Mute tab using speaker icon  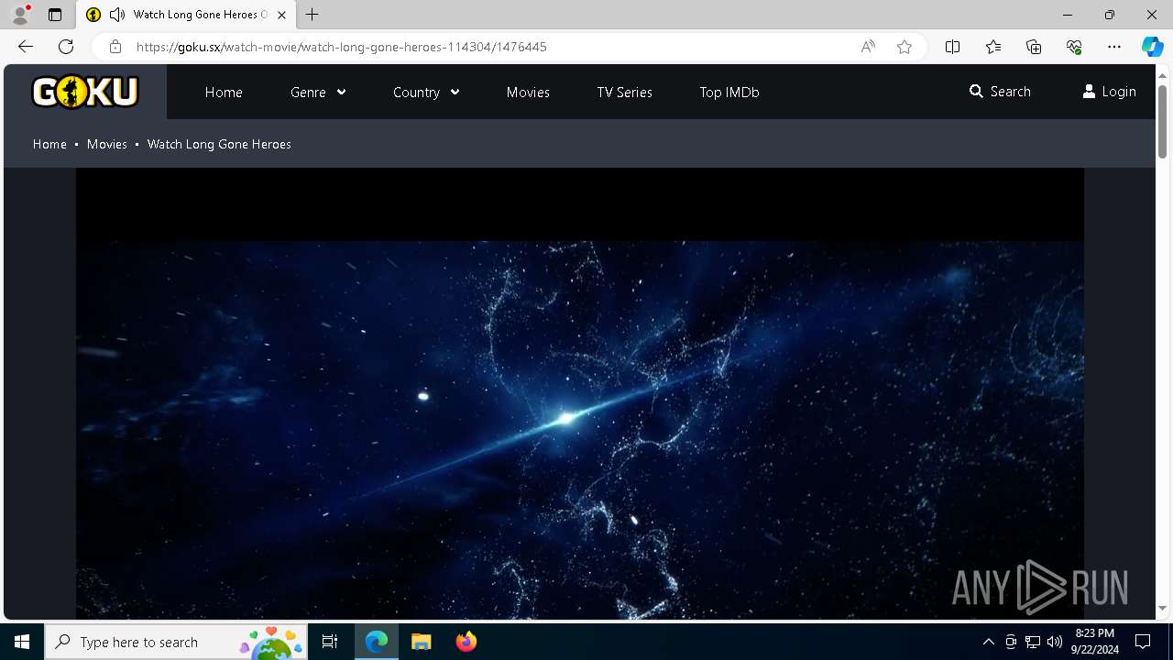(x=117, y=15)
